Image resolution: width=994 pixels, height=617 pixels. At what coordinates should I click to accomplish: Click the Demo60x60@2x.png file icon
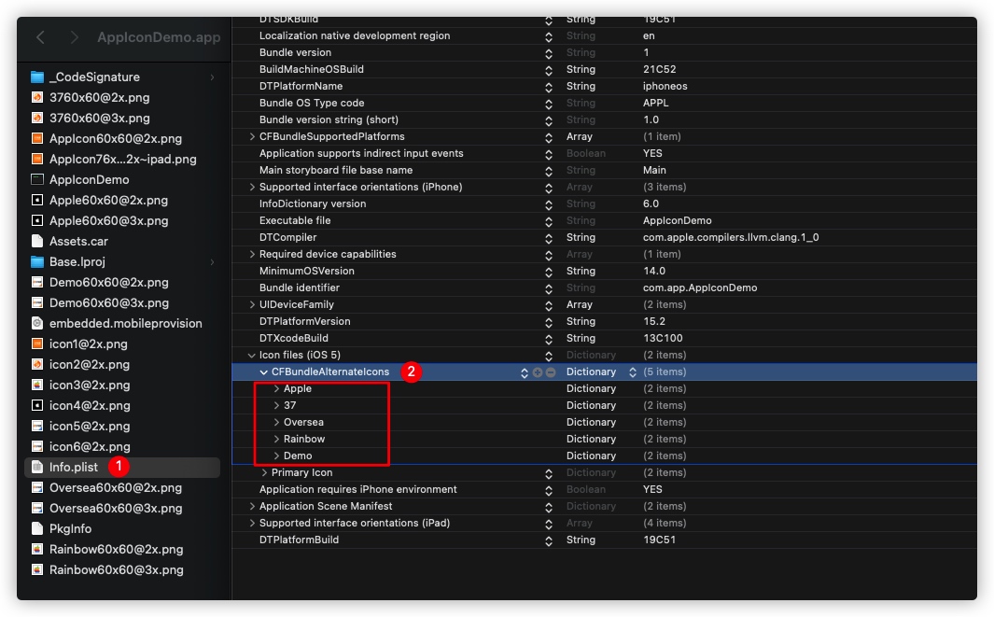click(x=37, y=283)
